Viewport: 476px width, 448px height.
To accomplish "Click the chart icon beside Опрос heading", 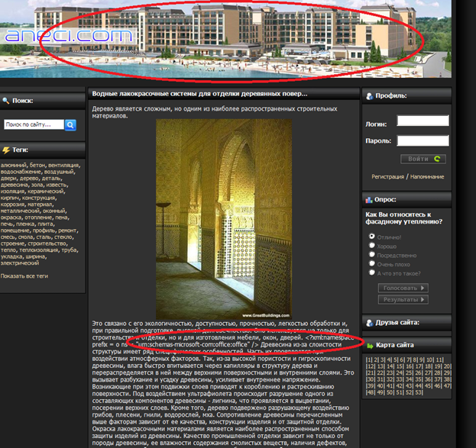I will coord(370,198).
